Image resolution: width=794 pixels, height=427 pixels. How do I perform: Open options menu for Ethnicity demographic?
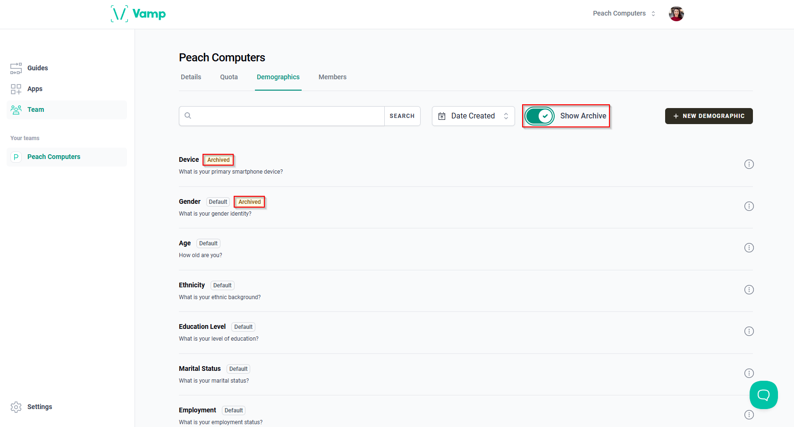tap(749, 290)
